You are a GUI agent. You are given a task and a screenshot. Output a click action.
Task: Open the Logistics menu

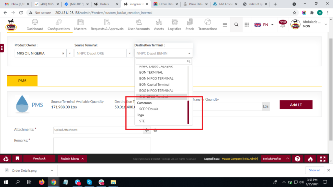pos(175,25)
